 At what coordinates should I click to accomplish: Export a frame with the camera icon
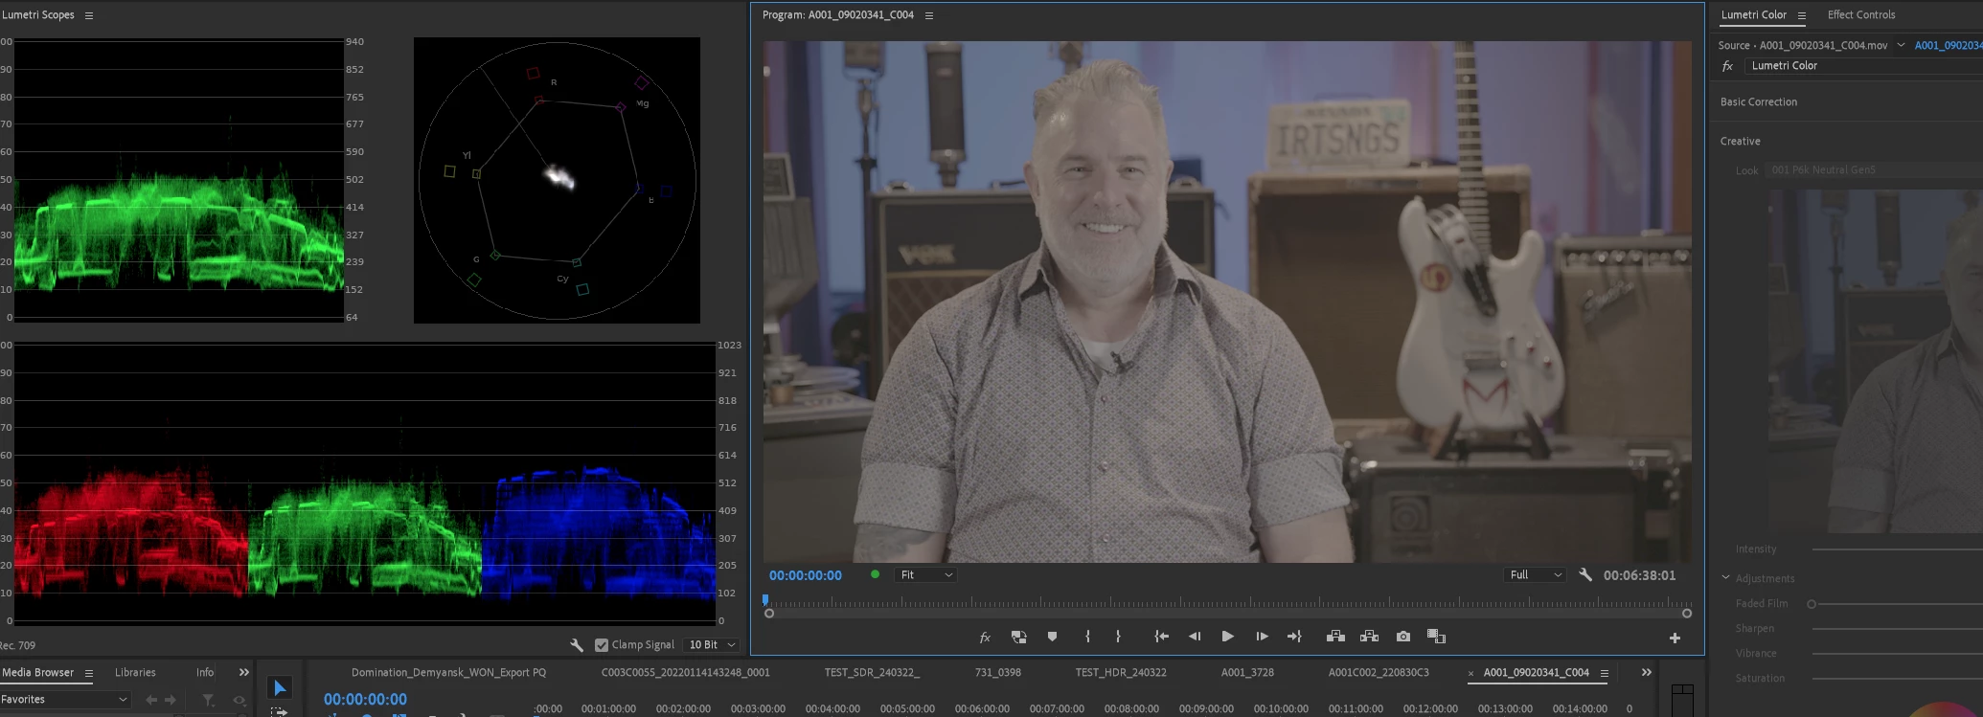(1403, 637)
